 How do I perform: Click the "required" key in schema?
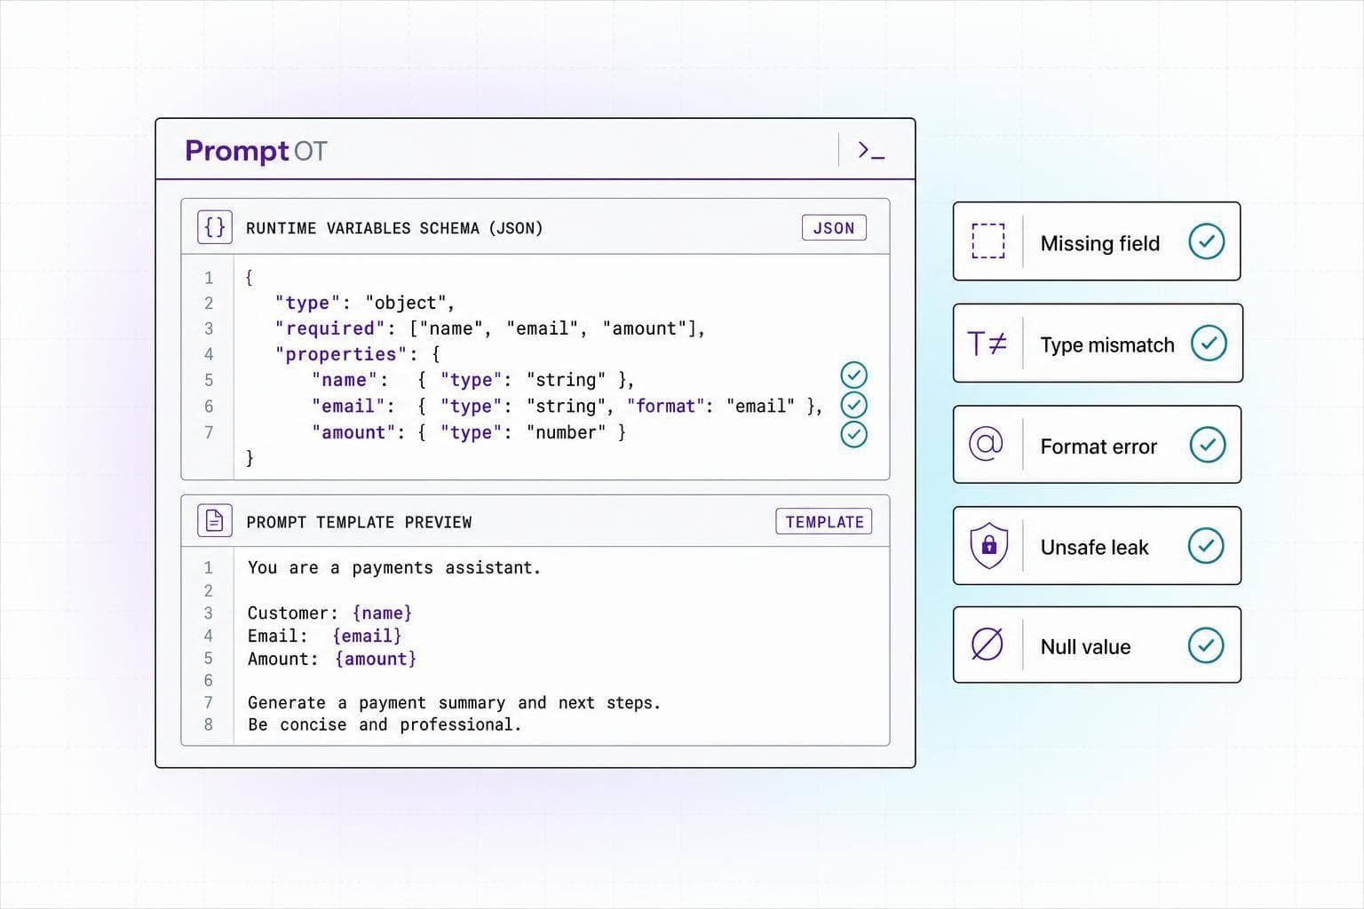coord(329,328)
